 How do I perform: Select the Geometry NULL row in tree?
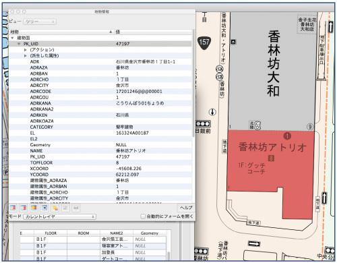click(x=100, y=145)
